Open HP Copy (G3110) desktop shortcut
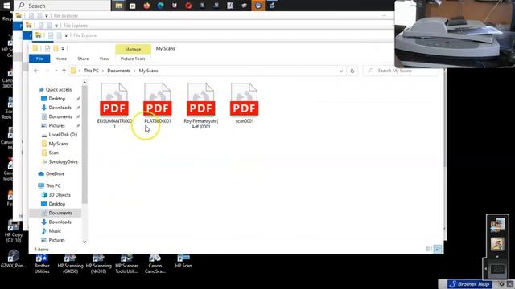This screenshot has height=289, width=515. tap(14, 232)
